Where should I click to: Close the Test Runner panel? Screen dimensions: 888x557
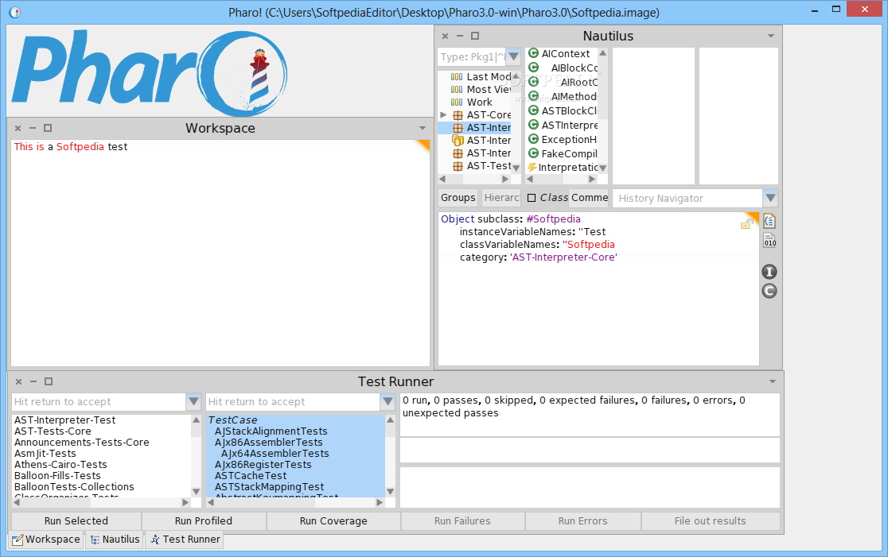tap(18, 381)
